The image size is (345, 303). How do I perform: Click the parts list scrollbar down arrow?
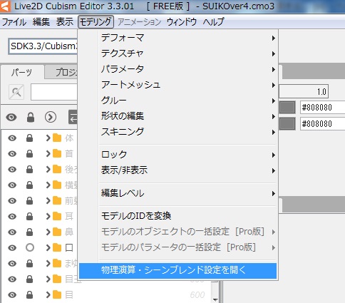click(215, 299)
